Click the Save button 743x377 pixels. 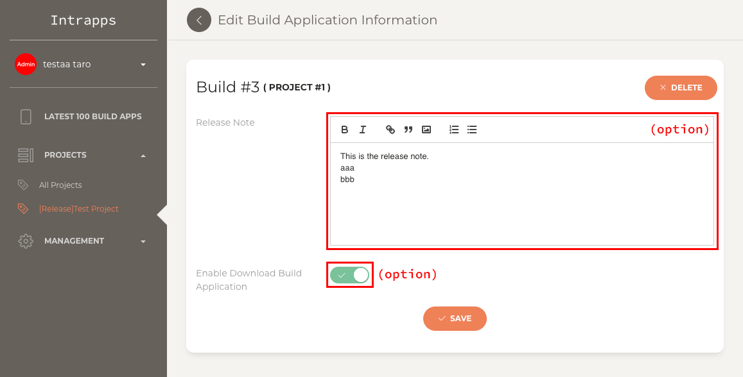point(455,319)
